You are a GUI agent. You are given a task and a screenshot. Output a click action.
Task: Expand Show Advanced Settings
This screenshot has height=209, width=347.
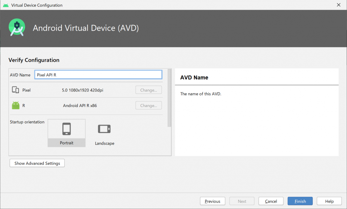pyautogui.click(x=37, y=163)
